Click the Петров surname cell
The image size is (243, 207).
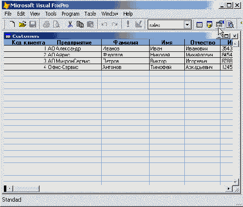click(125, 61)
